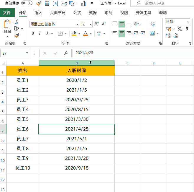194x192 pixels.
Task: Click the Comma Style icon
Action: pyautogui.click(x=187, y=29)
